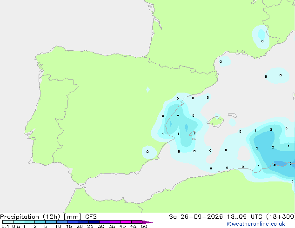Click the small cyan diamond over inland Spain

click(x=148, y=89)
